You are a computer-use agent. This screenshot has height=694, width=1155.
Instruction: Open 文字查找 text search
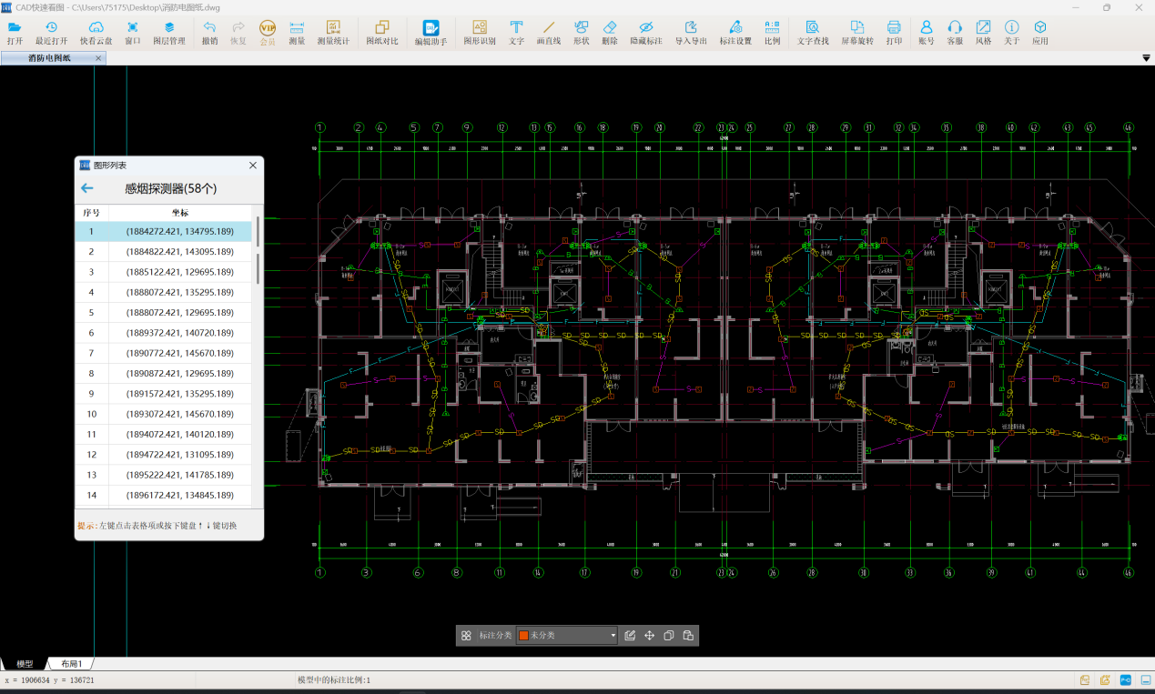(812, 33)
